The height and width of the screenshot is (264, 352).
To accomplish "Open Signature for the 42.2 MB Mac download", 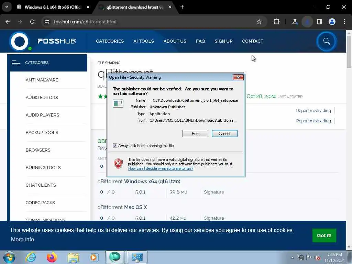I will click(214, 218).
